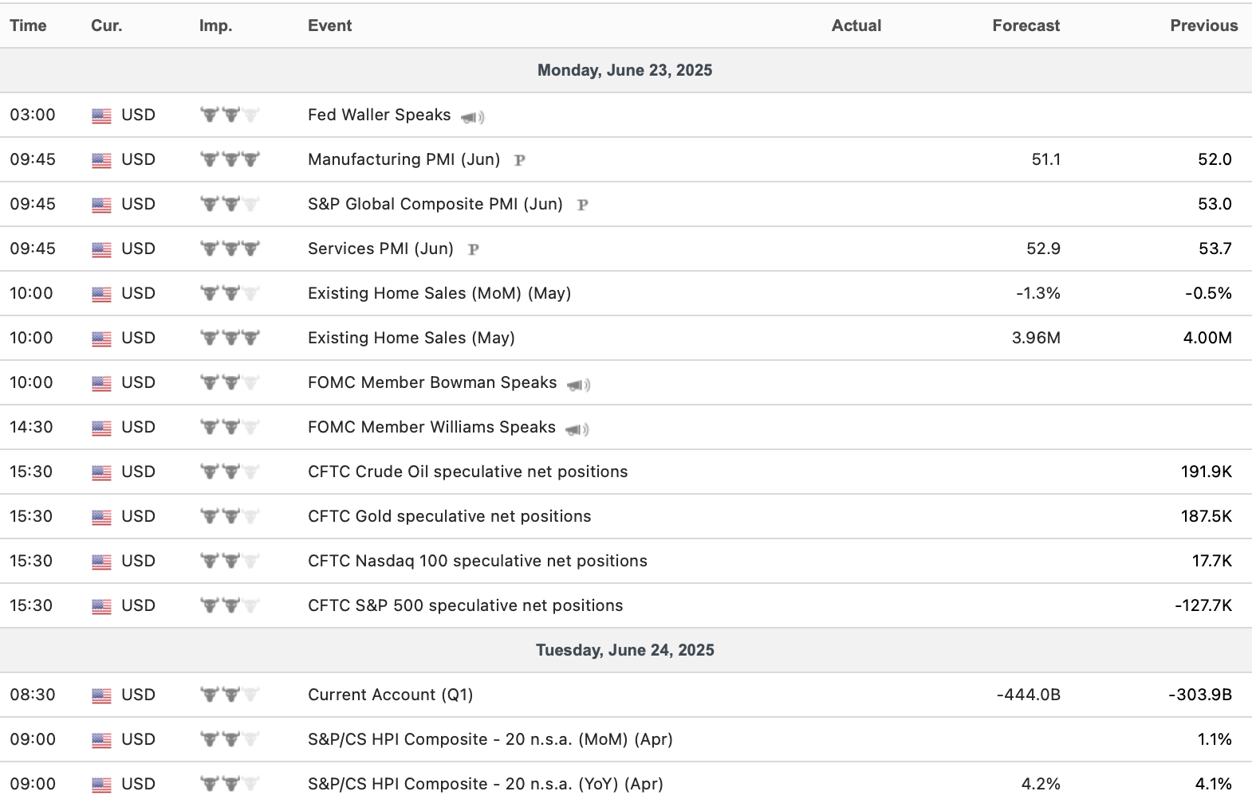
Task: Click the Previous column header
Action: [x=1203, y=25]
